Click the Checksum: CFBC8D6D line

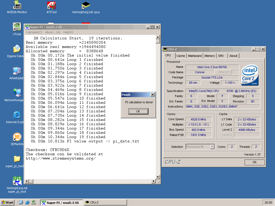tap(48, 150)
